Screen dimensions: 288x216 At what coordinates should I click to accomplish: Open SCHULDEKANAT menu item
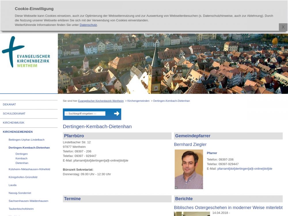click(14, 113)
